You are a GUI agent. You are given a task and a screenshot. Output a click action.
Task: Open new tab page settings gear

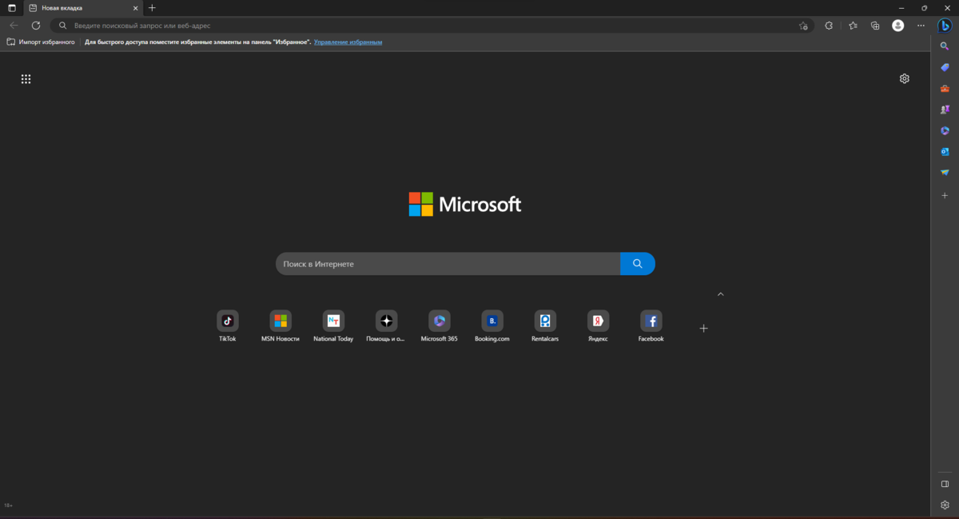tap(904, 78)
